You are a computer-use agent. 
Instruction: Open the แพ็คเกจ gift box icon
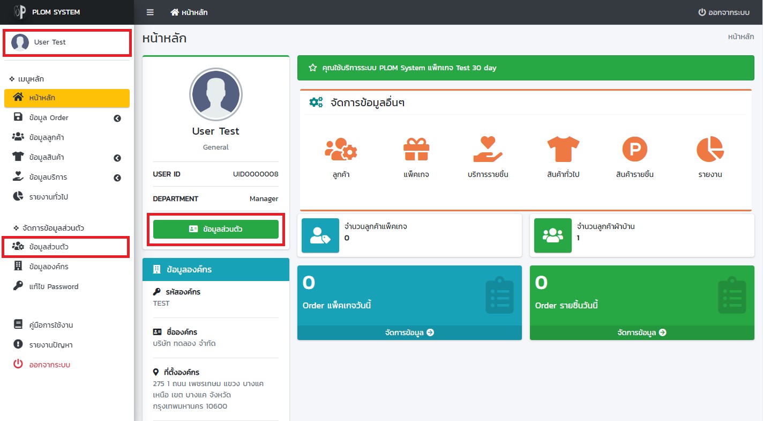click(x=416, y=150)
